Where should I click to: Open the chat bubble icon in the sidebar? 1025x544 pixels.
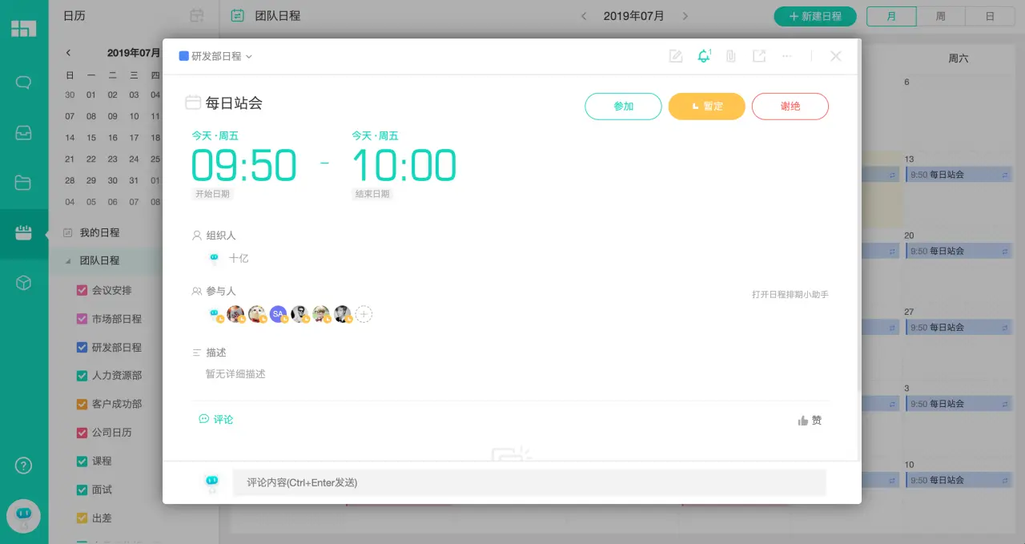24,83
